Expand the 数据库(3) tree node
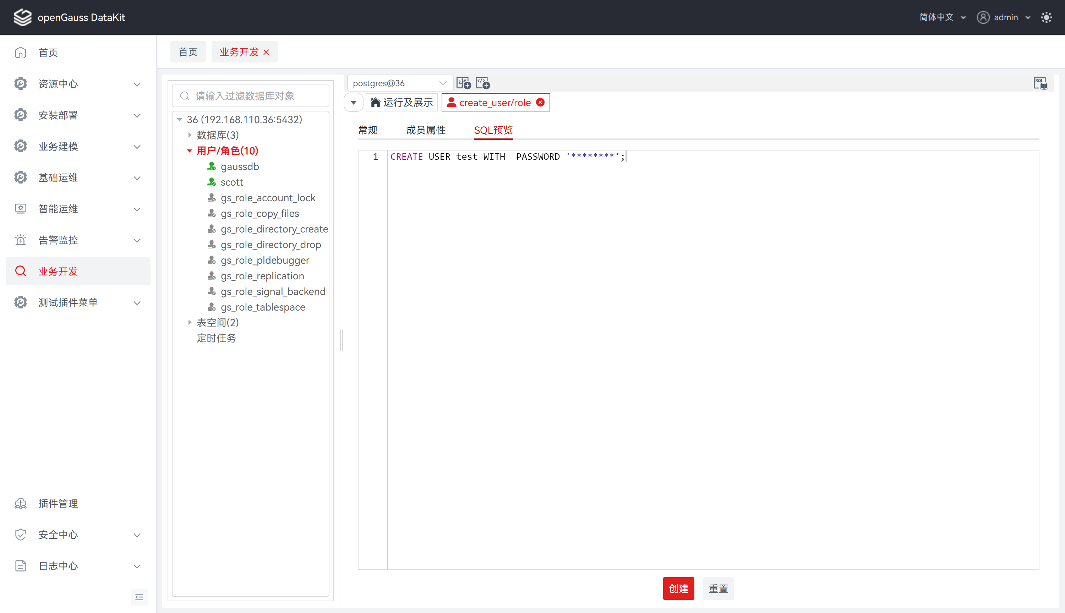 coord(190,135)
